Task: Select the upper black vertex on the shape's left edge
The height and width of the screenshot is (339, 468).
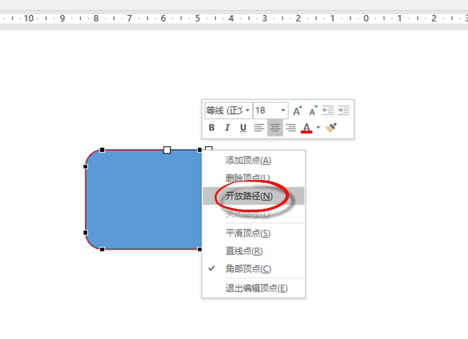Action: pos(85,167)
